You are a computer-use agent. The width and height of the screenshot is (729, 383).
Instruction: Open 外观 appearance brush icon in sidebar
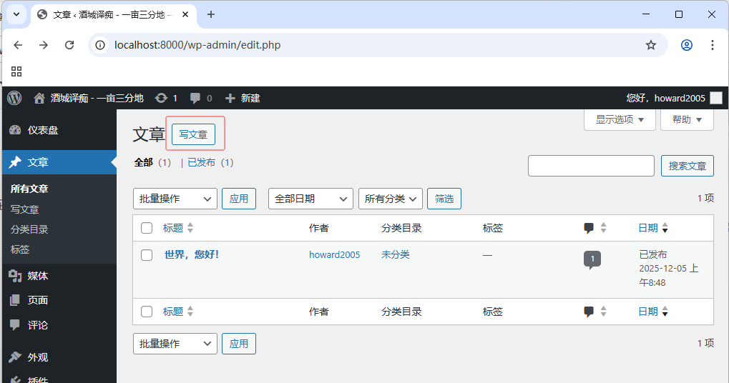coord(15,357)
